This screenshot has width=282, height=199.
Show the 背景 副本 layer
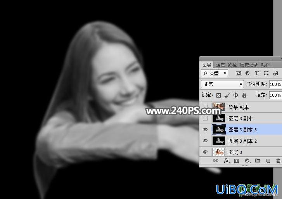point(205,107)
